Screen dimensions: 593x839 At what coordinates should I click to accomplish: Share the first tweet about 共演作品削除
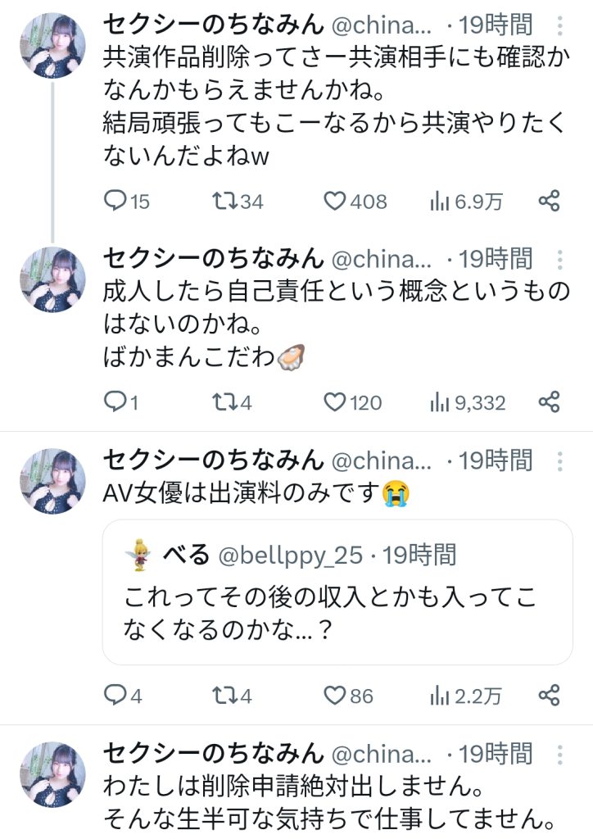coord(549,201)
